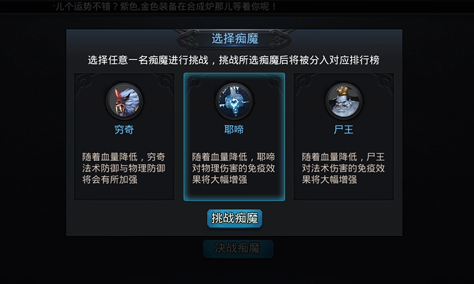Click the 选择痴魔 dialog title banner
474x284 pixels.
point(235,38)
